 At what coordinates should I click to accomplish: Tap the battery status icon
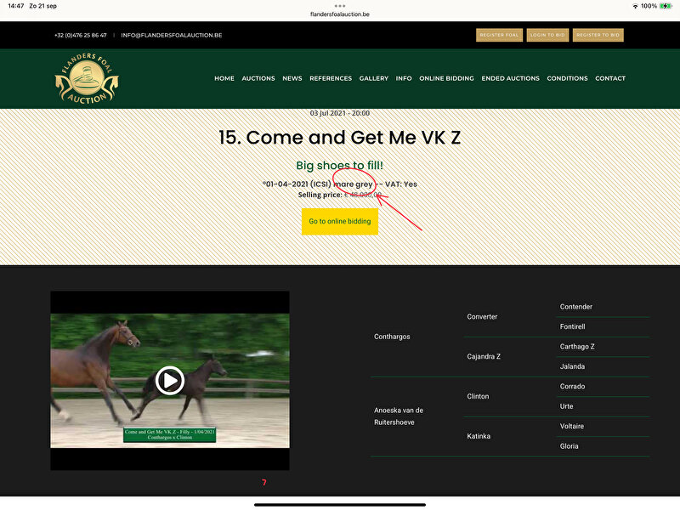(666, 6)
